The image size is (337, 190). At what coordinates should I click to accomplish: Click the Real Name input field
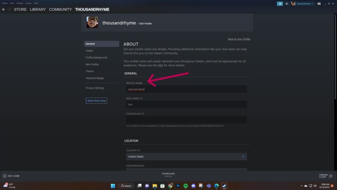186,105
